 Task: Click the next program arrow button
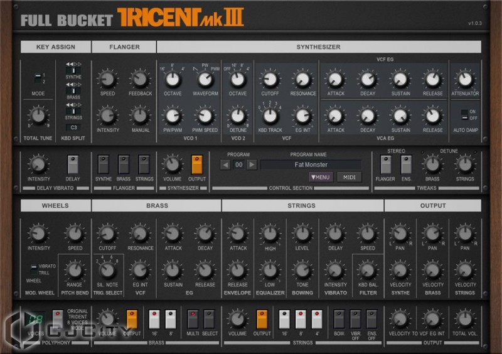click(252, 165)
